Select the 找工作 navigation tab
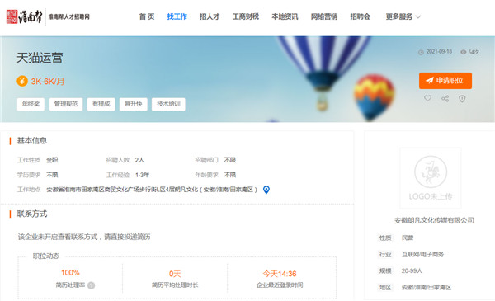This screenshot has width=495, height=301. [177, 16]
